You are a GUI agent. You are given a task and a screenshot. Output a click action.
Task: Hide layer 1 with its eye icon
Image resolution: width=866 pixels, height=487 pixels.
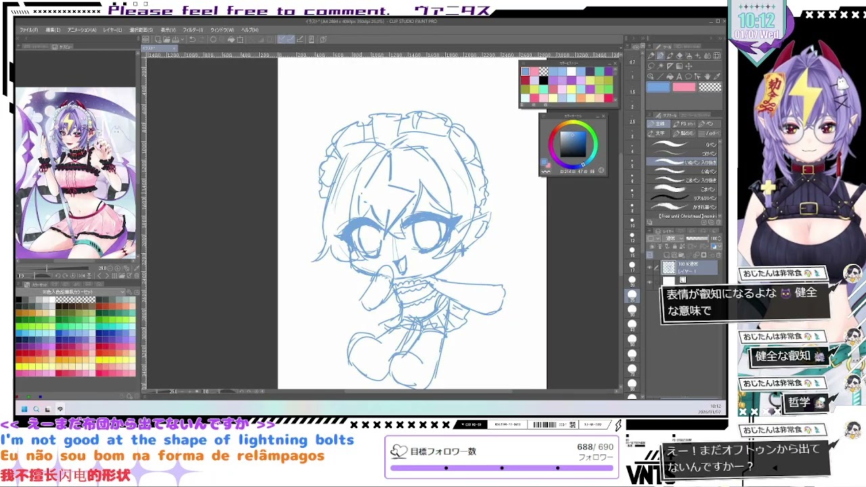(x=649, y=268)
